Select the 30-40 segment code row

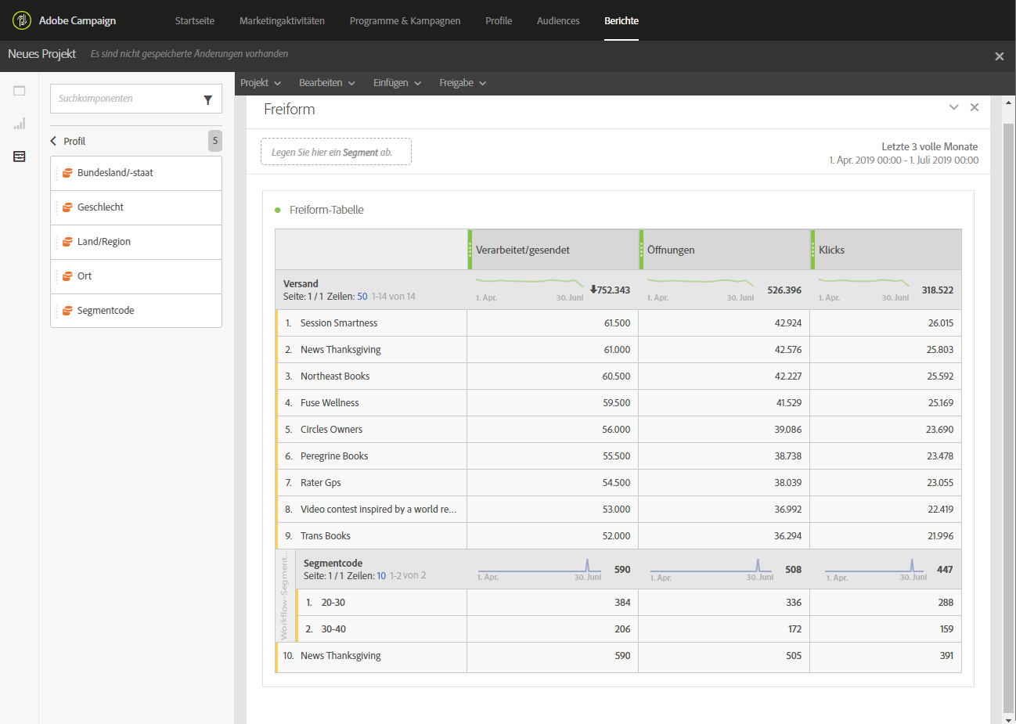click(x=629, y=629)
